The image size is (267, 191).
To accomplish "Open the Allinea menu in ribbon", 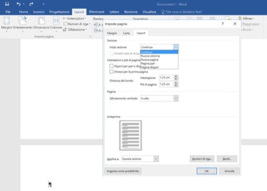I will pyautogui.click(x=247, y=18).
